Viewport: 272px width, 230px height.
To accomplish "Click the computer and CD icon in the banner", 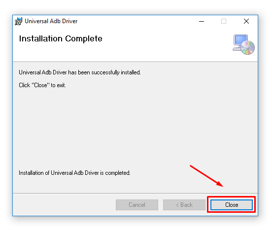I will coord(243,44).
